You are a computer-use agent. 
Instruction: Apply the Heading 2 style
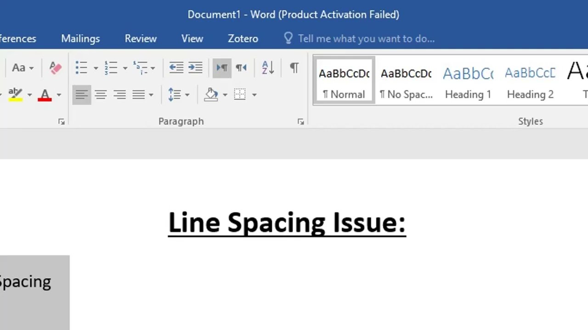pyautogui.click(x=530, y=81)
